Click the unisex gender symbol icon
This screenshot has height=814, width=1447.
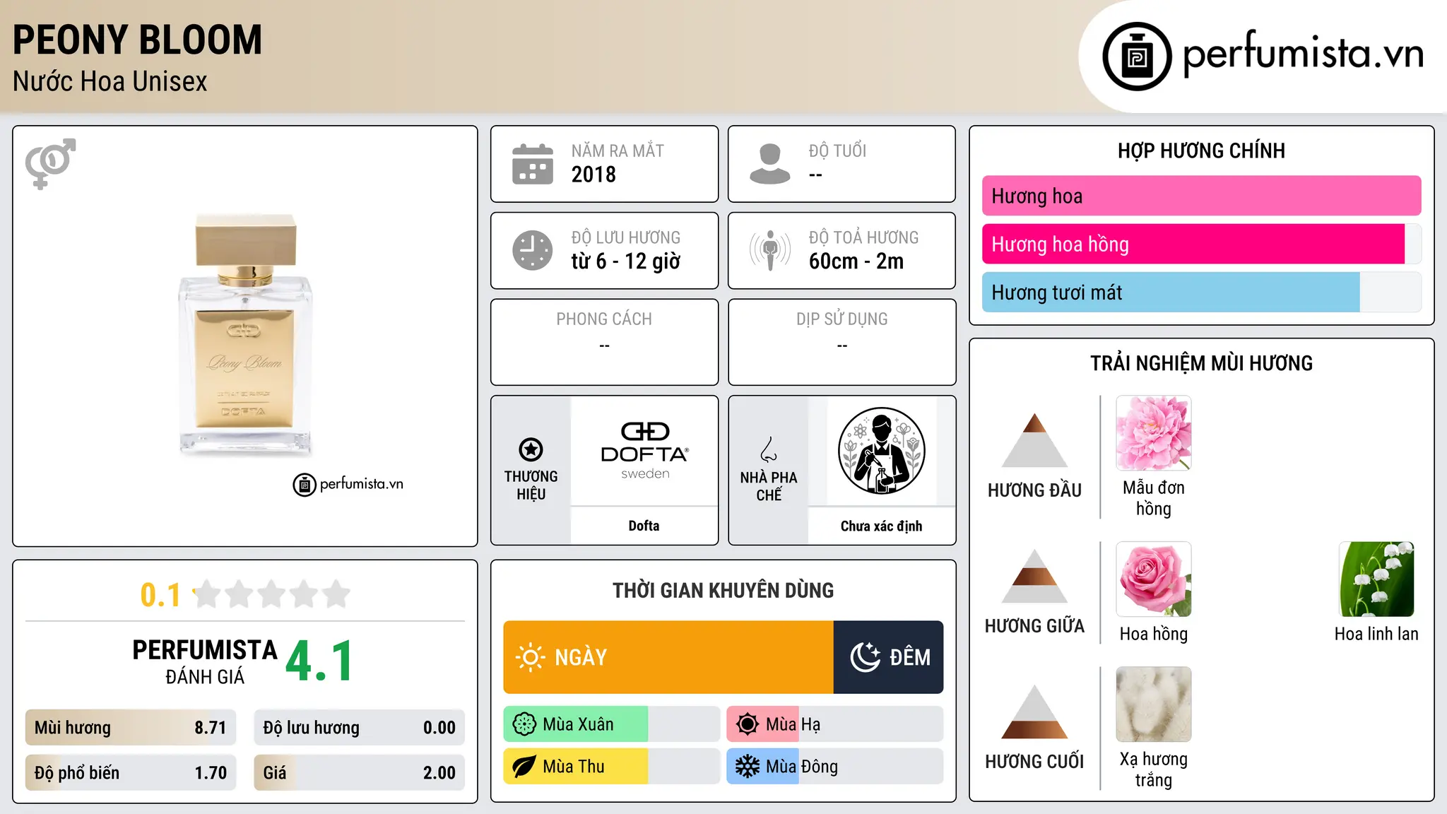coord(50,163)
